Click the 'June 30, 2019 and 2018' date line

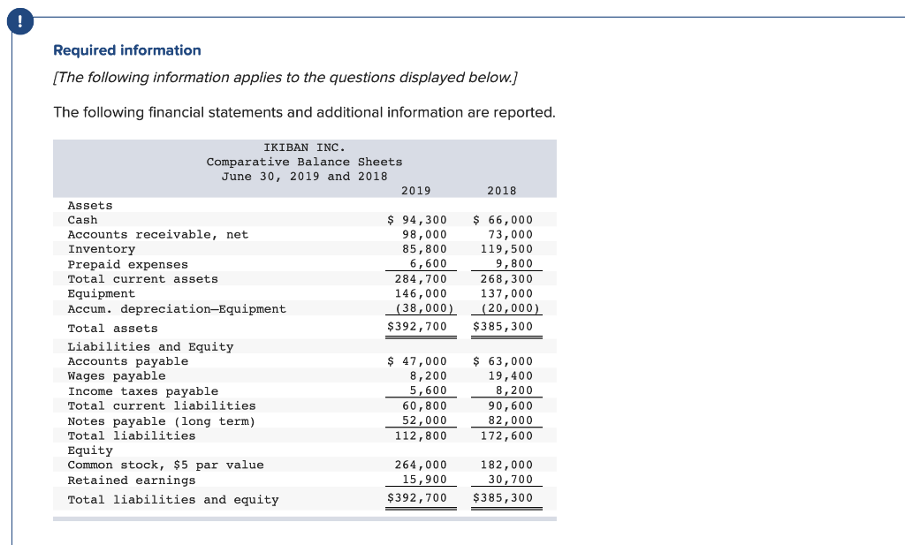pos(304,177)
